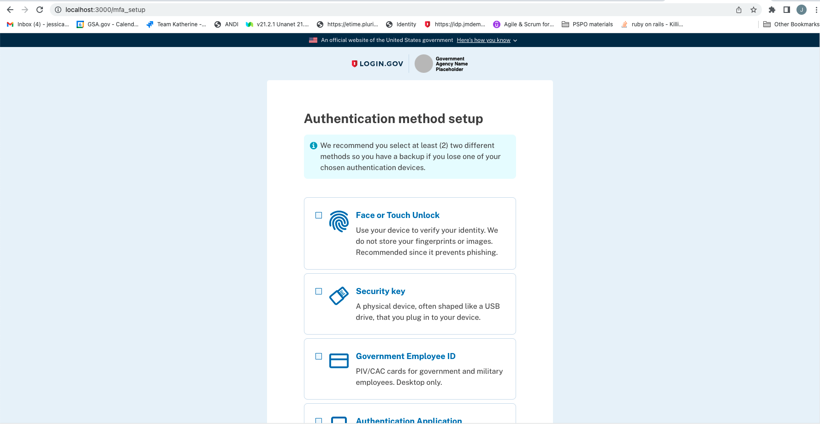Check the Face or Touch Unlock checkbox
820x424 pixels.
(x=319, y=215)
